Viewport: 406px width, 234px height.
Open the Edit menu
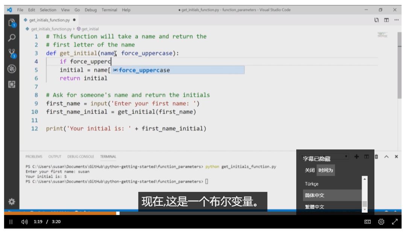point(32,10)
